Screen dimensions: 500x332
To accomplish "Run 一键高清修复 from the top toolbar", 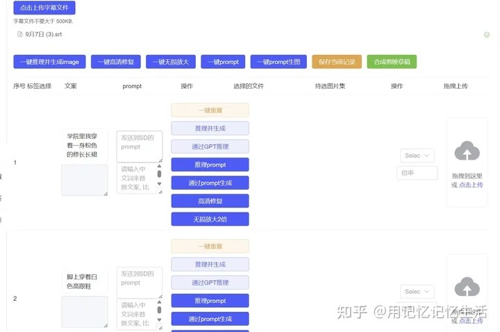I will [x=116, y=62].
